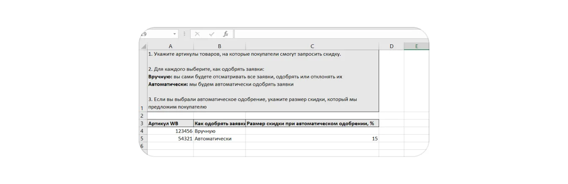
Task: Click the discount cell with value 15
Action: click(x=312, y=139)
